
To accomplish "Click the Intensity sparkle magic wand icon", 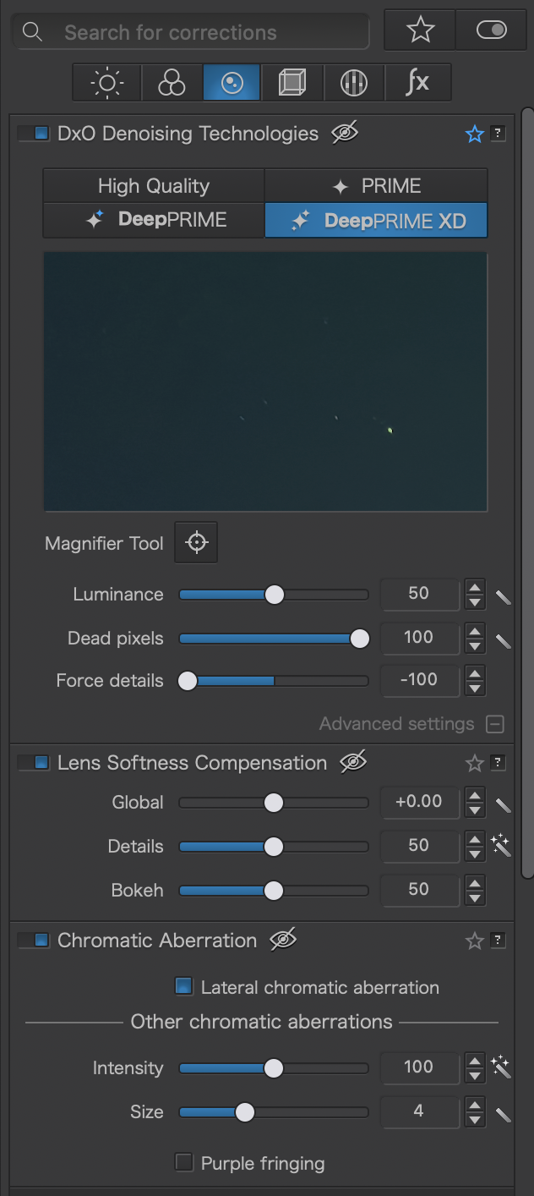I will coord(501,1067).
